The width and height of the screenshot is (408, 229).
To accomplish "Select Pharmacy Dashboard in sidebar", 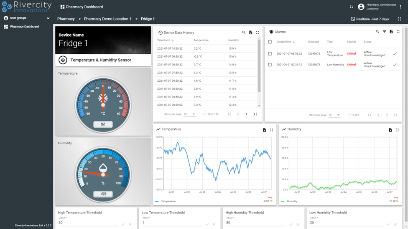I will click(x=24, y=27).
